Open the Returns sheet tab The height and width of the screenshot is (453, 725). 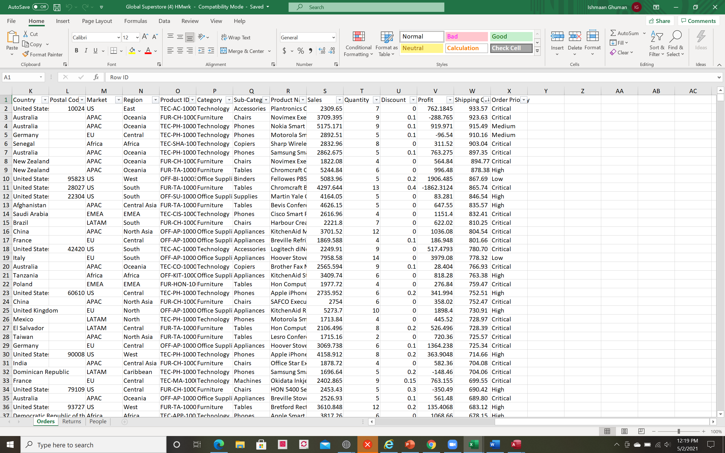click(72, 421)
